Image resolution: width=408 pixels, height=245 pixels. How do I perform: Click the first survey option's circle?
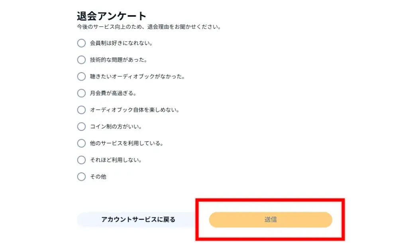pyautogui.click(x=81, y=43)
